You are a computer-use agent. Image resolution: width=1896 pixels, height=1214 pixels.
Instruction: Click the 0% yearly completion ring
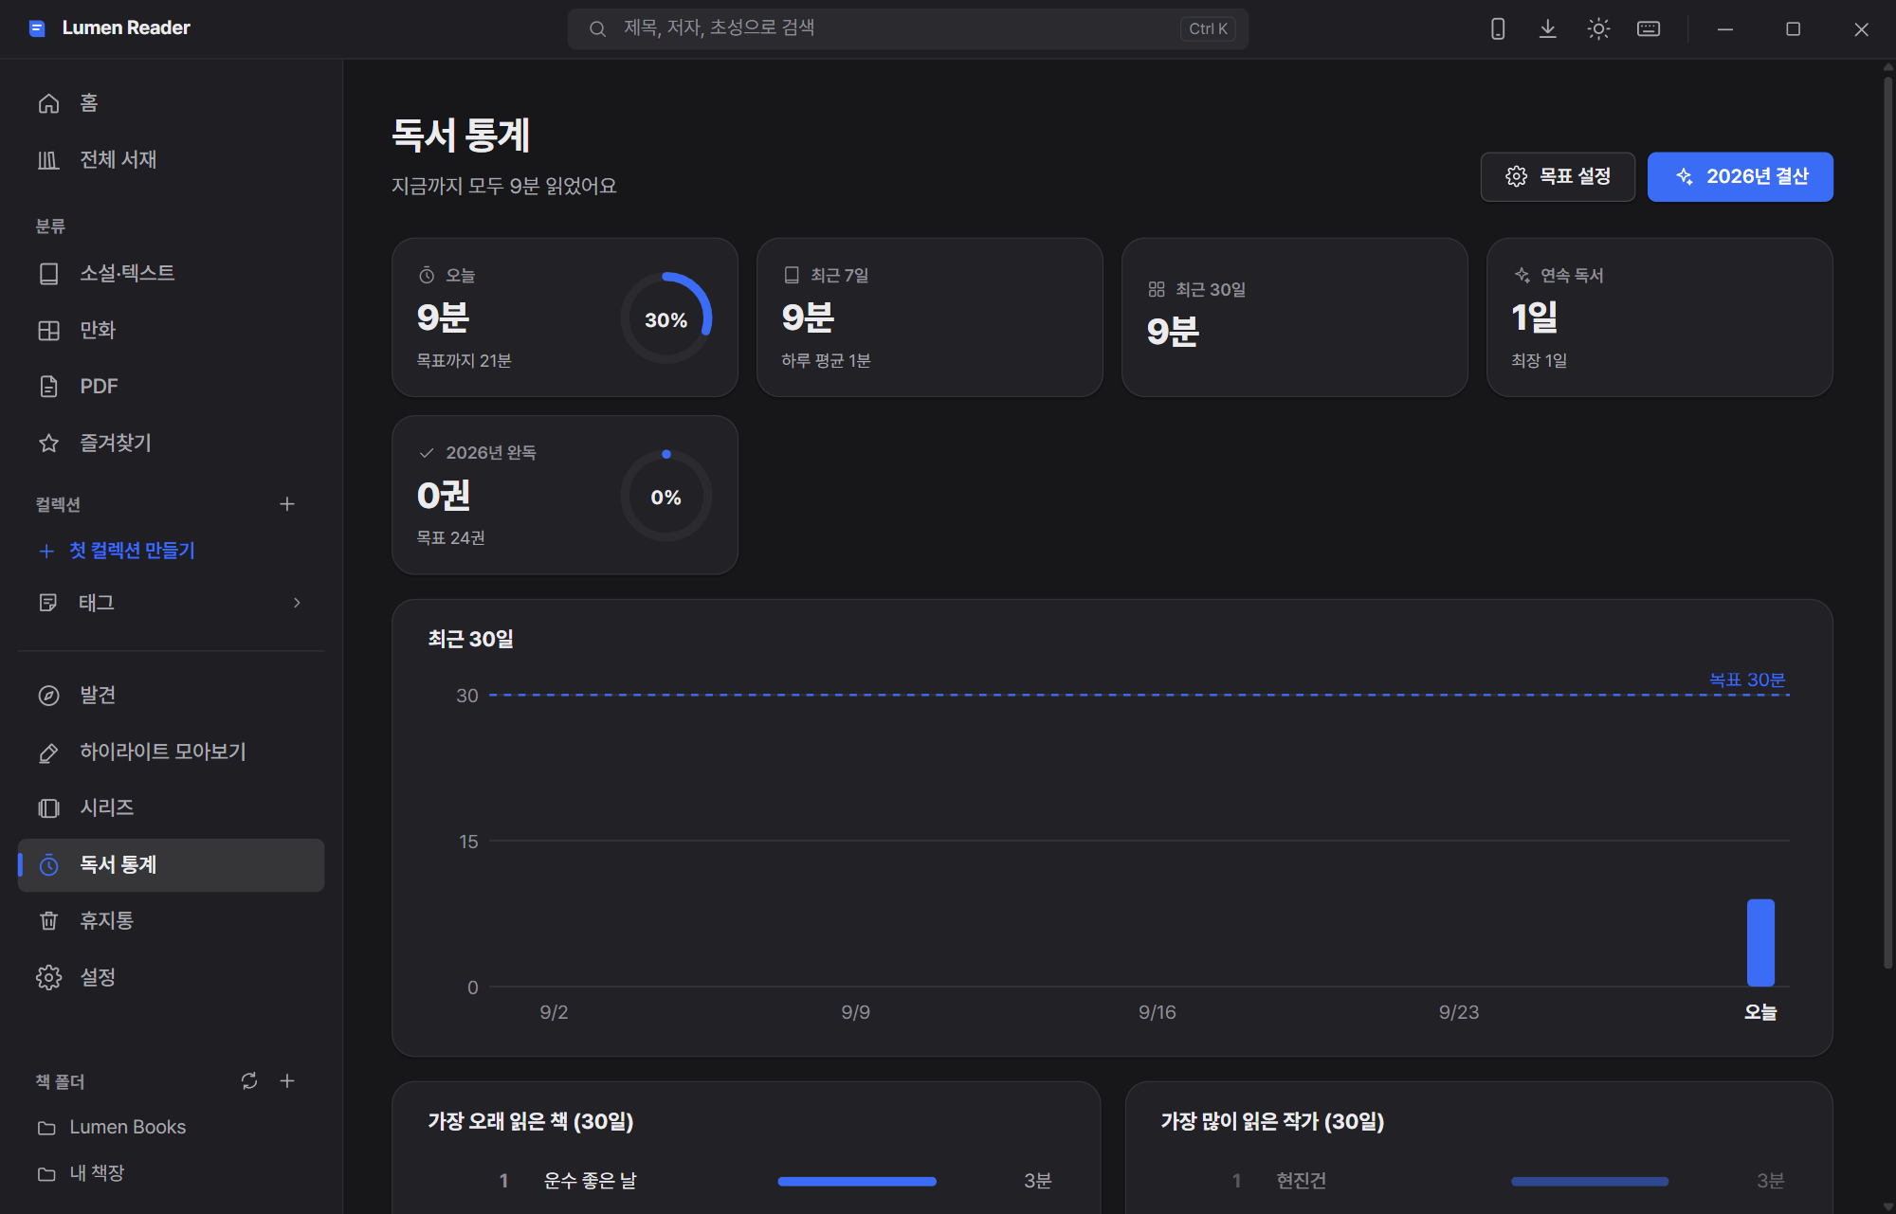tap(666, 496)
